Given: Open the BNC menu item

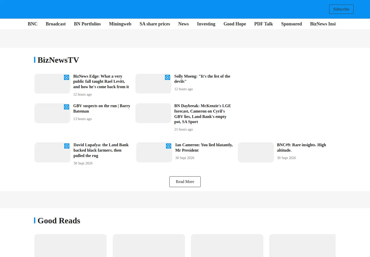Looking at the screenshot, I should coord(33,24).
